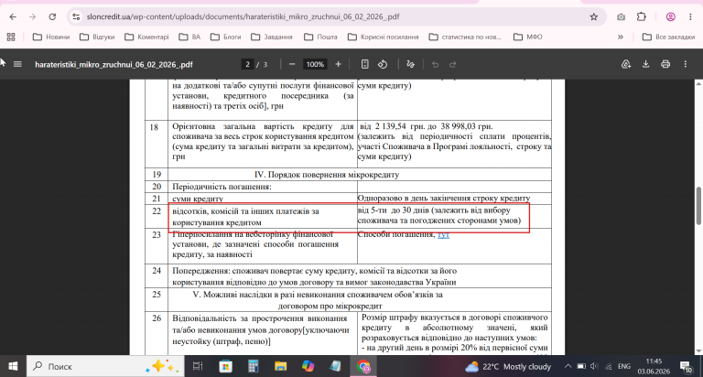Screen dimensions: 703x377
Task: Open the МФО bookmark folder
Action: tap(527, 37)
